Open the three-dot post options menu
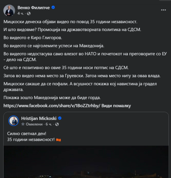171x178 pixels. (x=164, y=10)
